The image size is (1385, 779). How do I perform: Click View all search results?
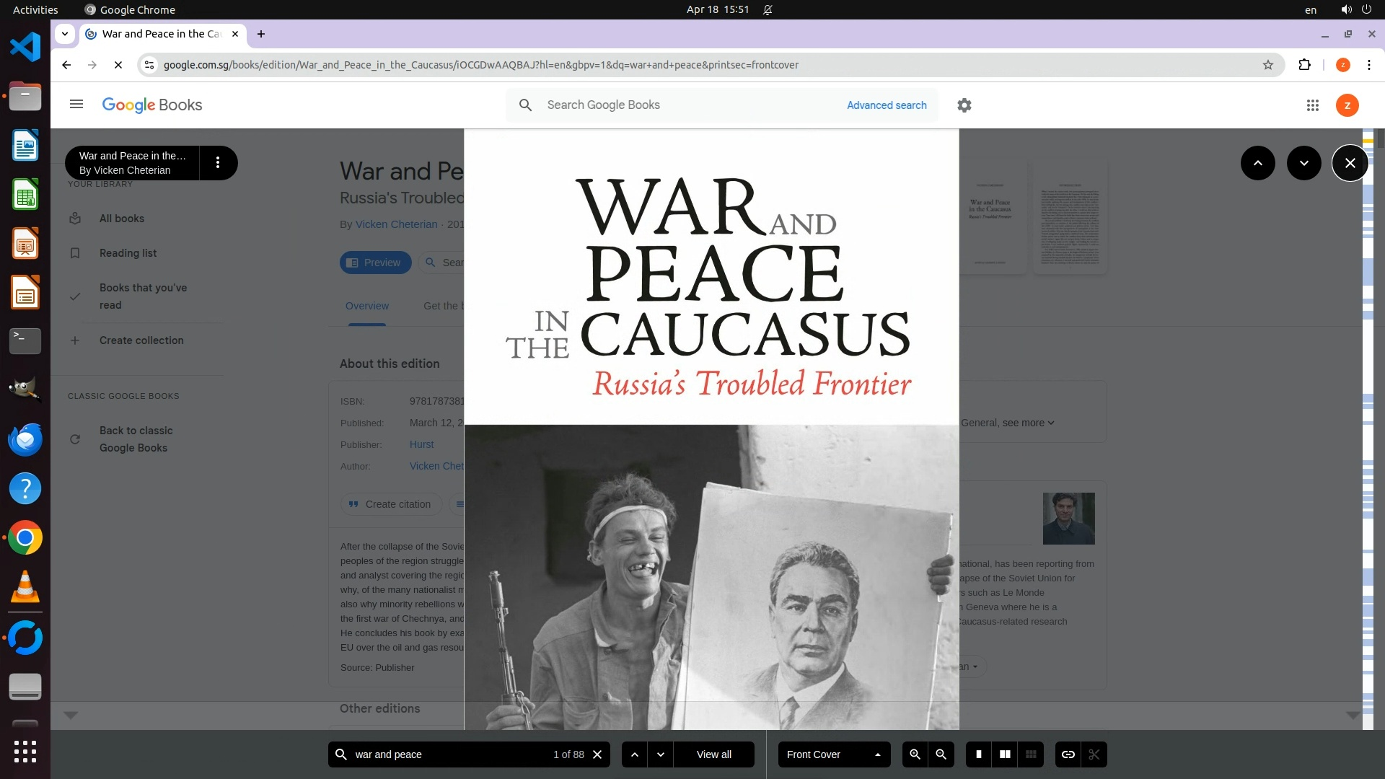713,754
